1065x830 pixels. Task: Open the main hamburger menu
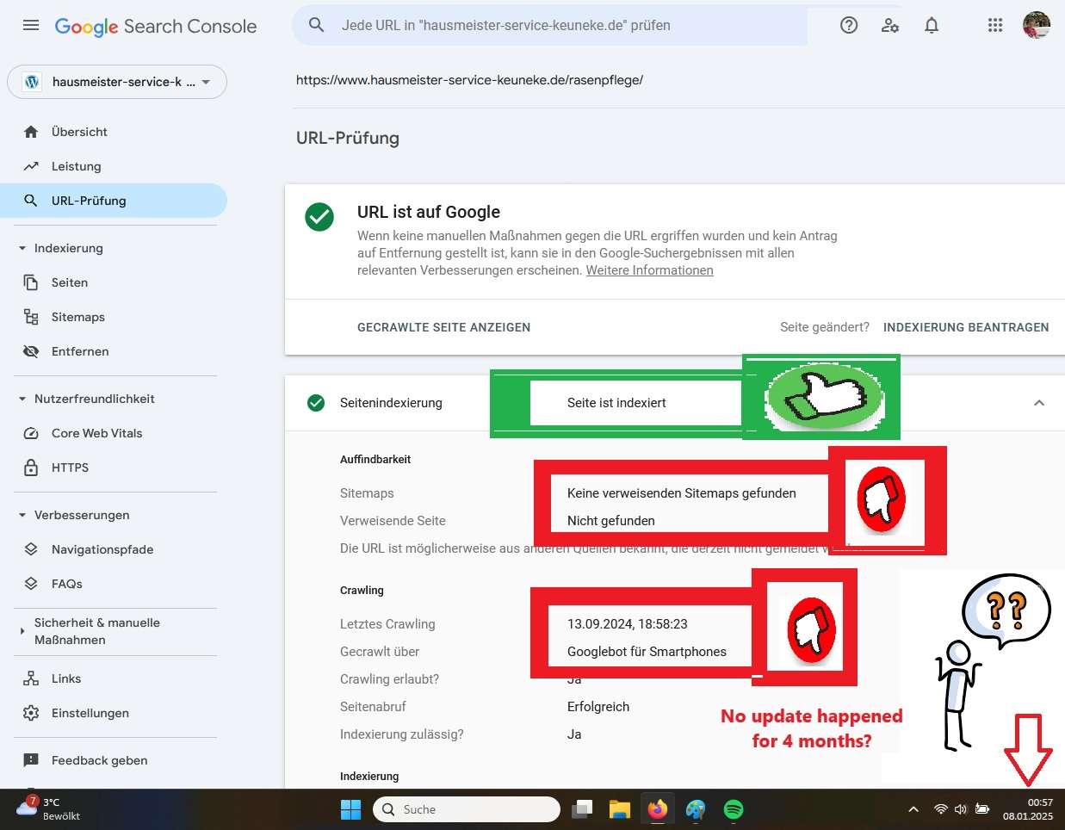tap(31, 26)
